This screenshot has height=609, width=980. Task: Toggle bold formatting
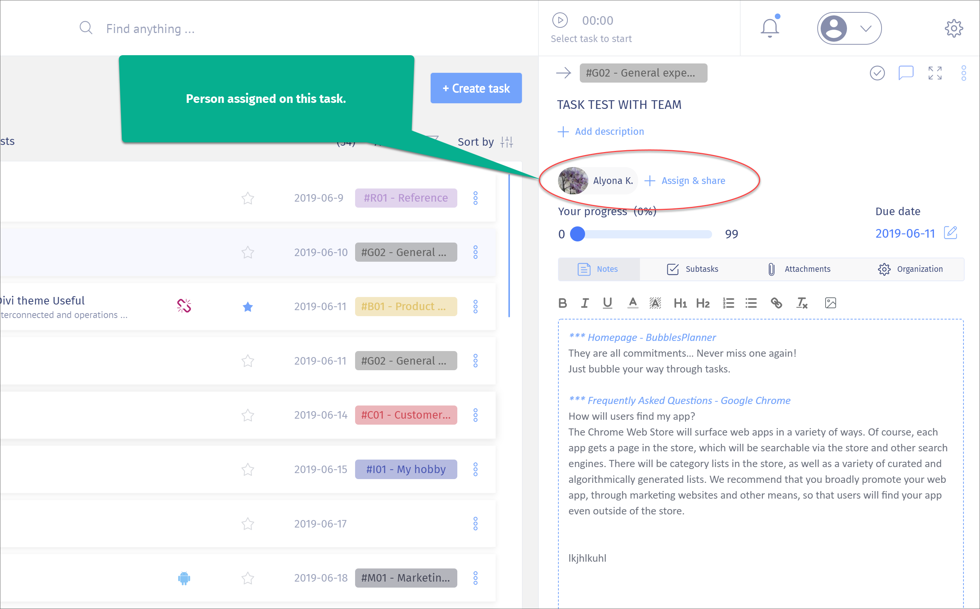(563, 303)
